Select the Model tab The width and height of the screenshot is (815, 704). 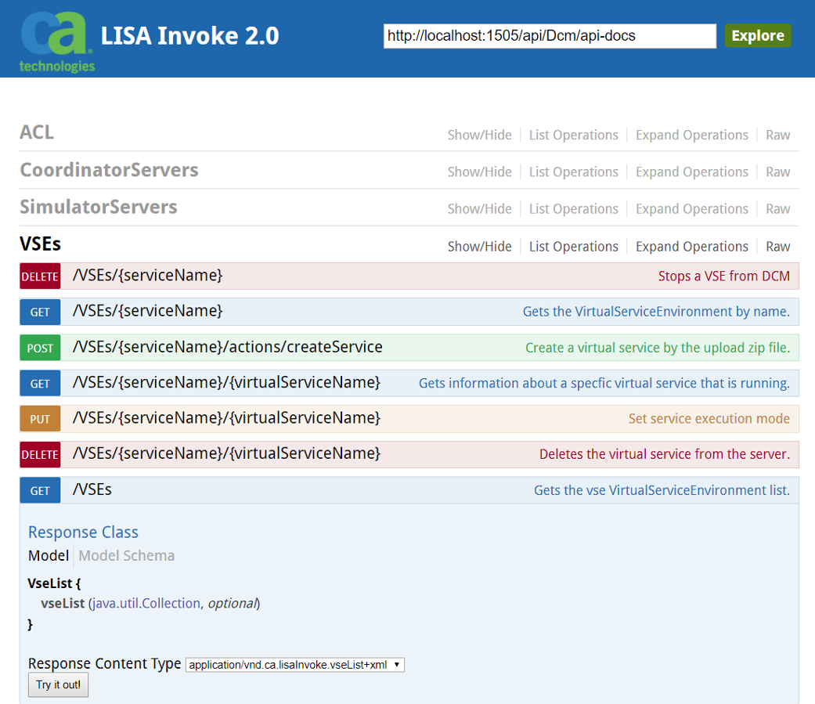tap(49, 555)
